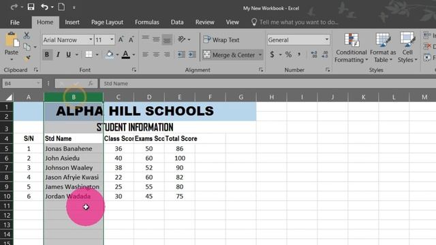This screenshot has height=245, width=436.
Task: Click the Format Painter brush icon
Action: (27, 58)
